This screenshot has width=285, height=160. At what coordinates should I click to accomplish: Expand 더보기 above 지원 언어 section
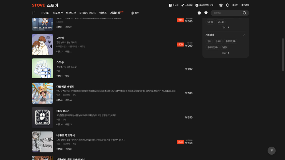pos(225,27)
